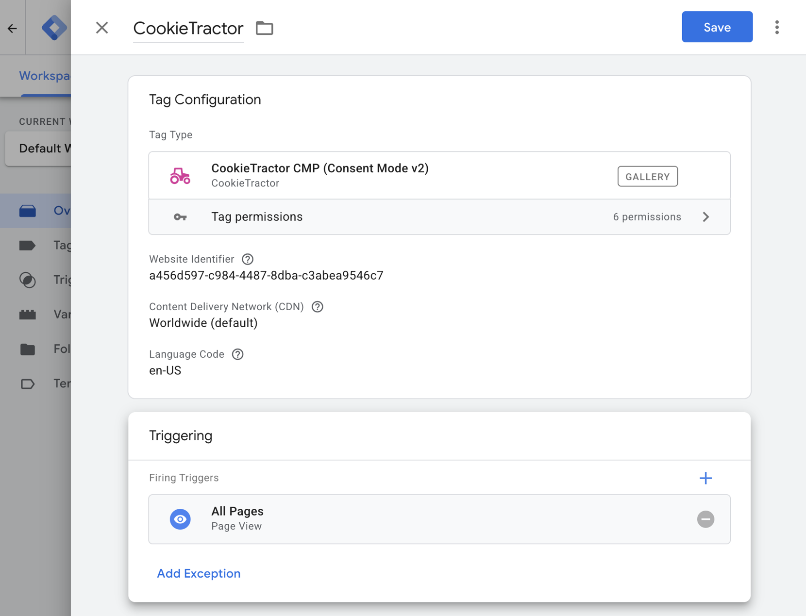Click the en-US language code value
806x616 pixels.
pos(165,371)
